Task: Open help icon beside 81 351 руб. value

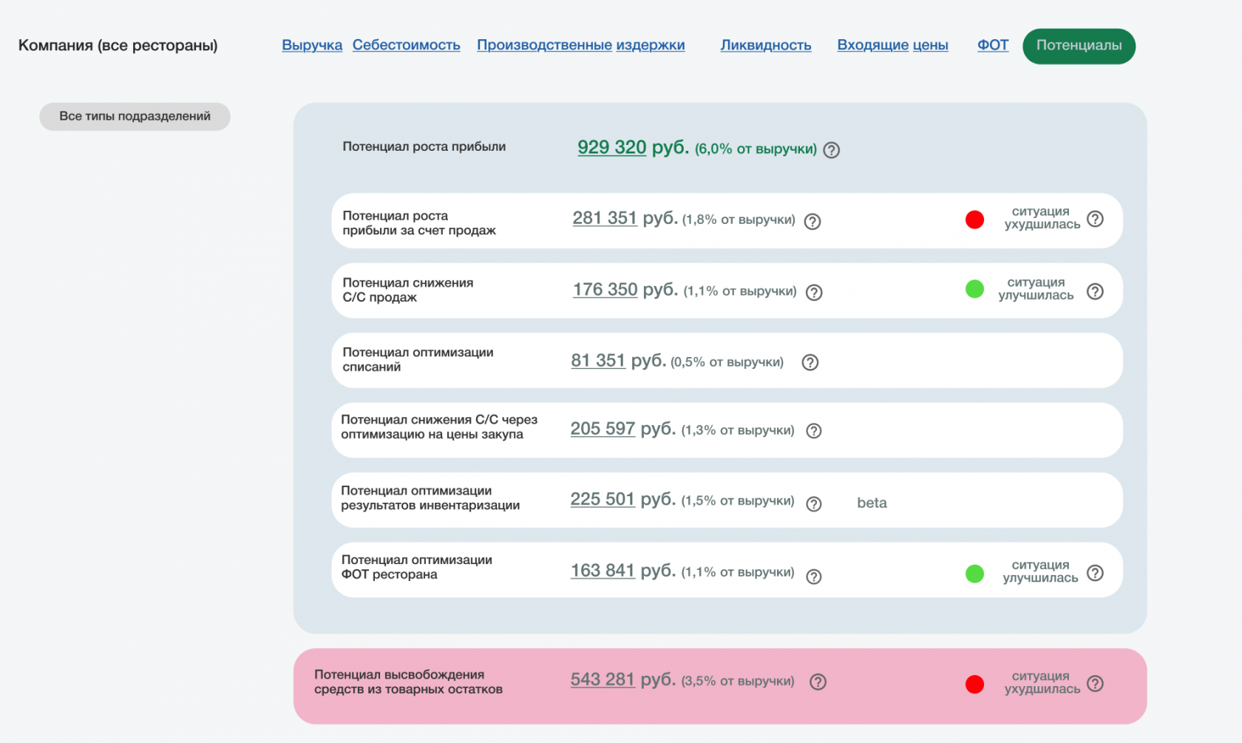Action: tap(810, 362)
